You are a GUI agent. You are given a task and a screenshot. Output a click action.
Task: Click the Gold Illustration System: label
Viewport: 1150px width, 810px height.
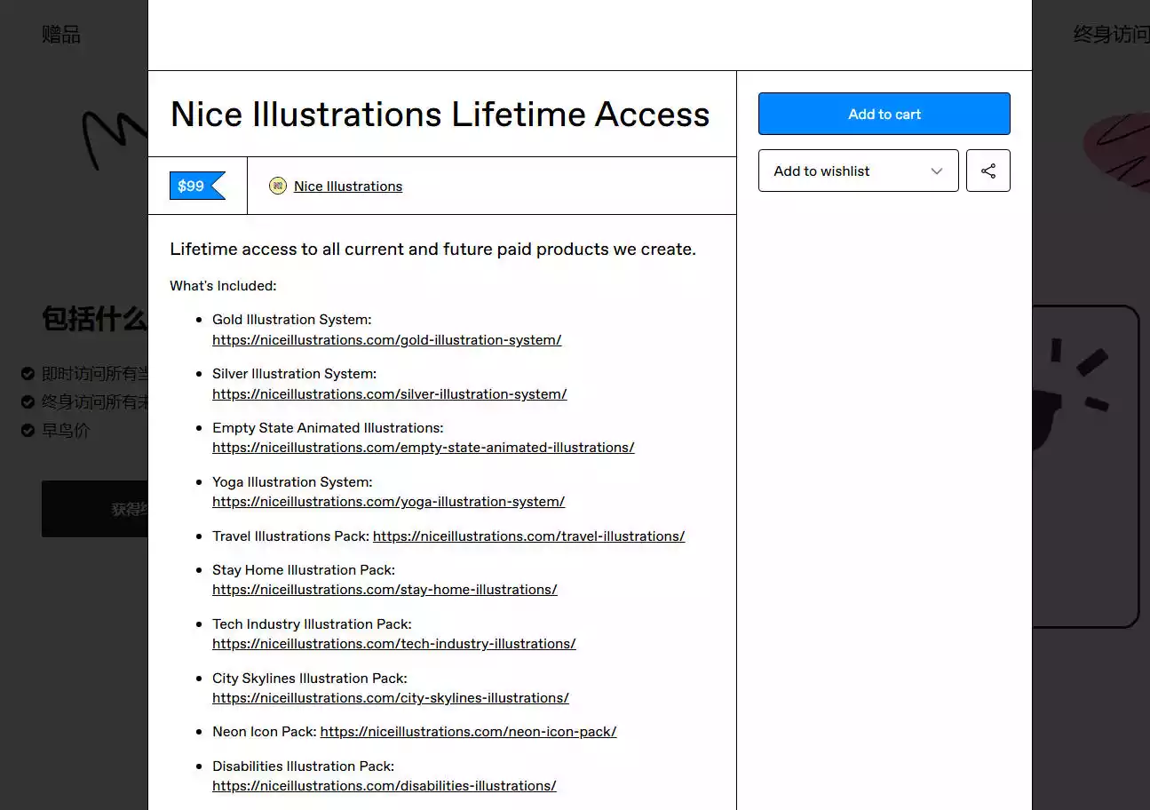pyautogui.click(x=292, y=319)
